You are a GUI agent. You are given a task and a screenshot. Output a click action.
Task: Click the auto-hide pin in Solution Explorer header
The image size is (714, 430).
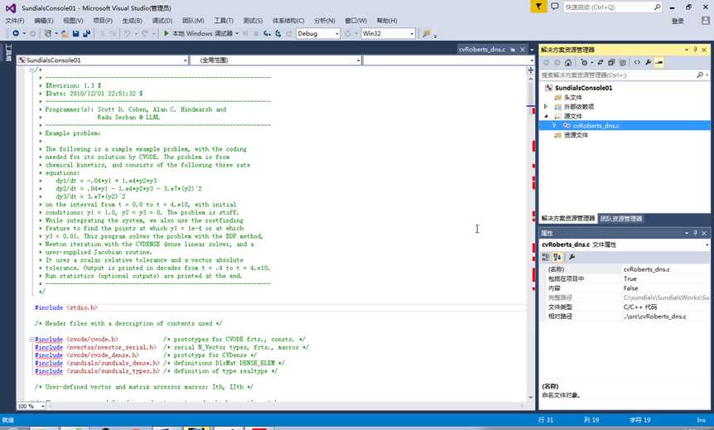[x=695, y=50]
